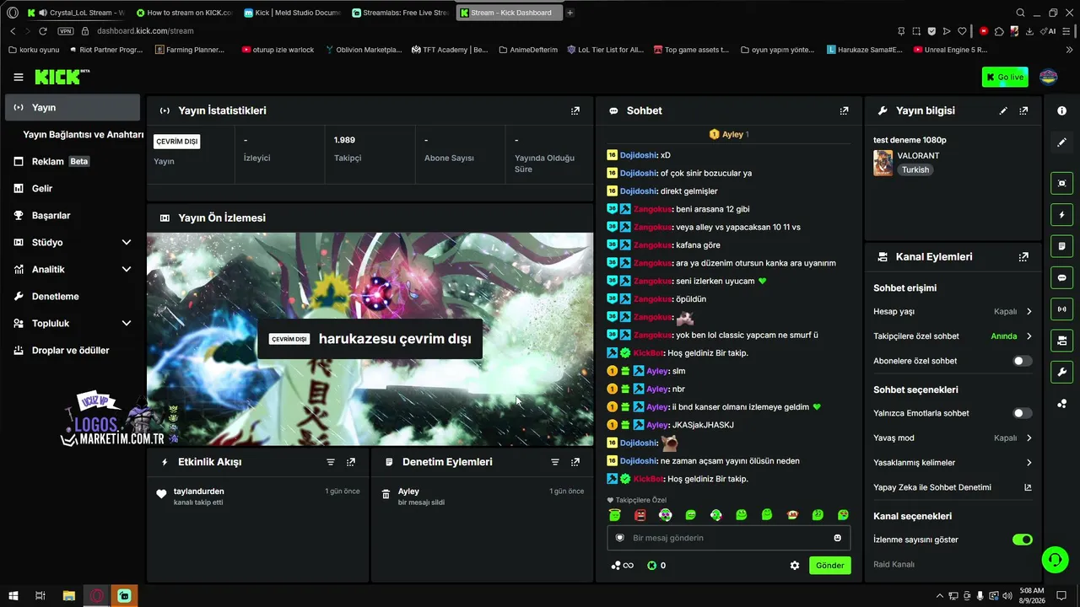Pop out the Yayın bilgisi panel
Viewport: 1080px width, 607px height.
pyautogui.click(x=1023, y=110)
